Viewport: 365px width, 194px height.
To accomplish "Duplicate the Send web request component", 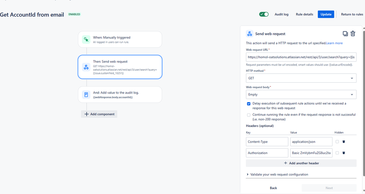I will (x=345, y=34).
